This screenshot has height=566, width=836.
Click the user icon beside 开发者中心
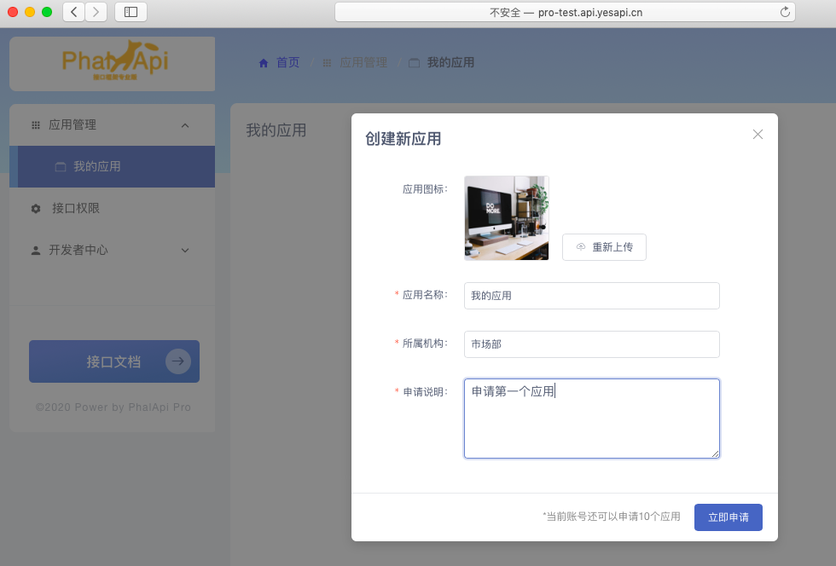point(36,251)
